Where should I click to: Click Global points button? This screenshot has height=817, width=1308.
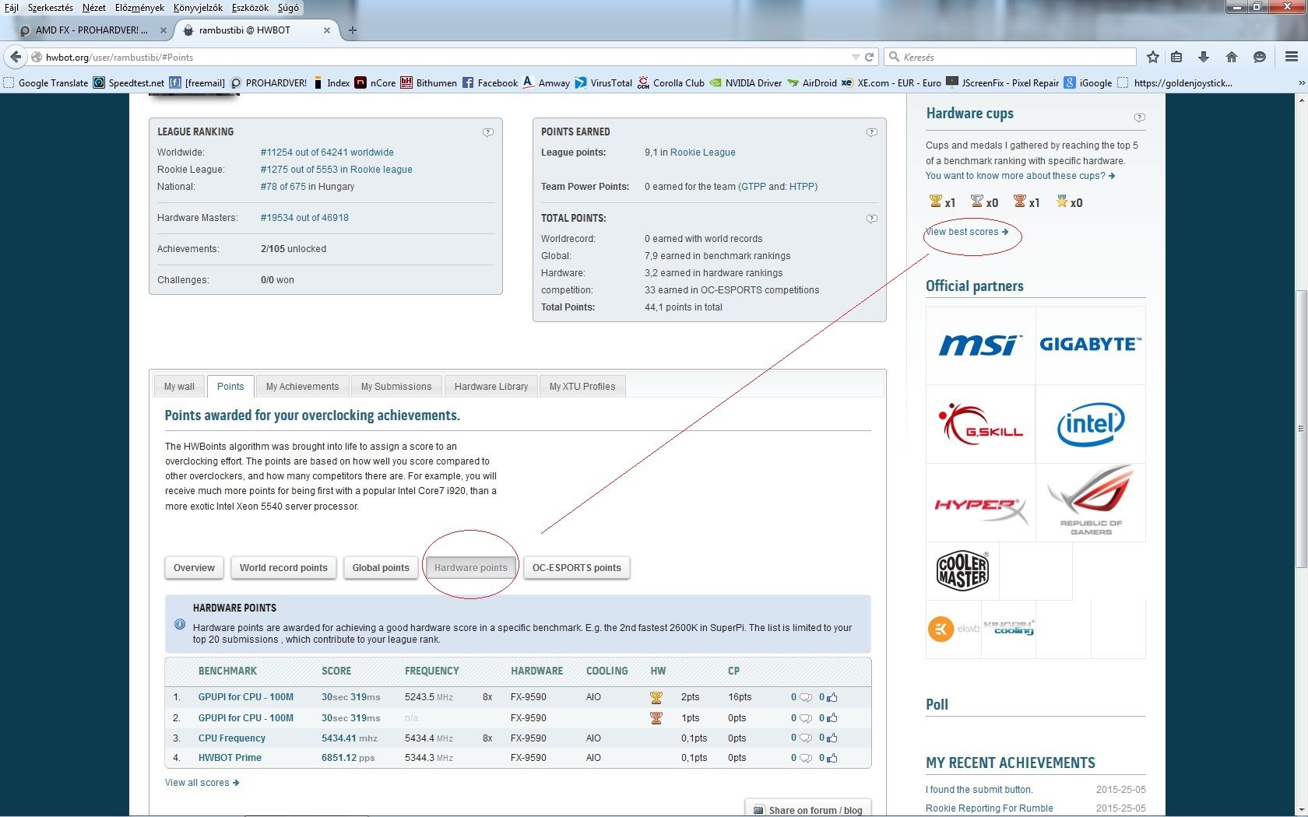click(381, 568)
